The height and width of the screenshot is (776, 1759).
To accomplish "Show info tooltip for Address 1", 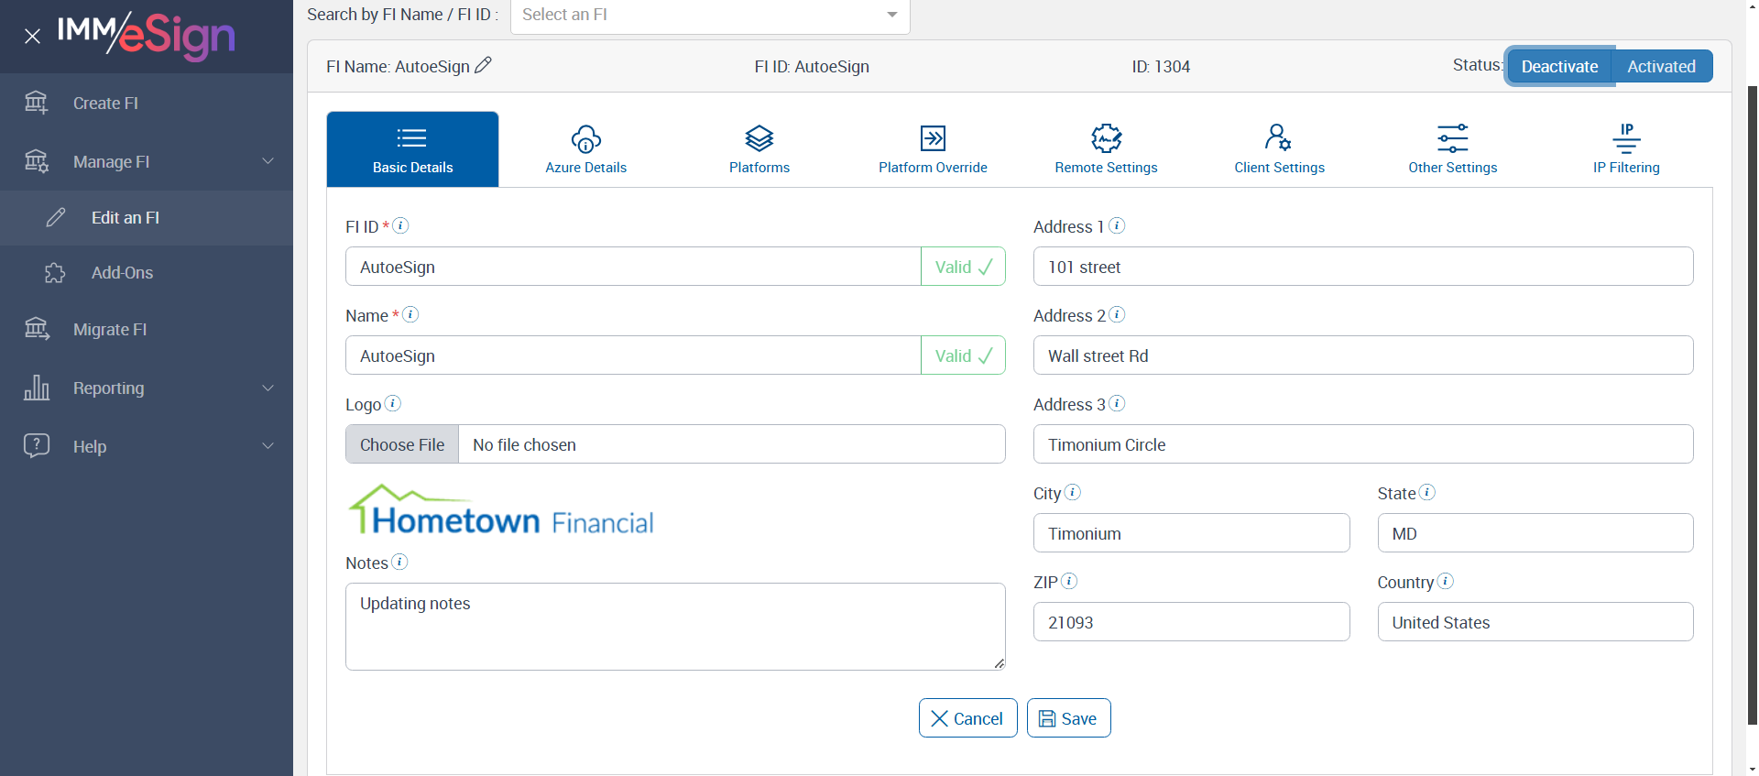I will (x=1117, y=225).
